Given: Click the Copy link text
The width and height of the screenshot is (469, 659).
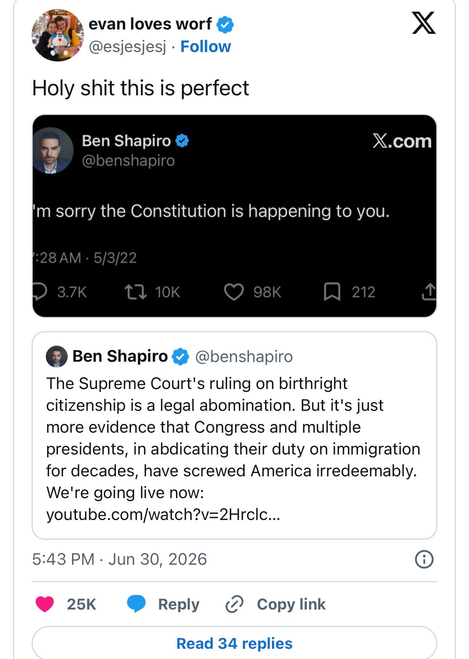Looking at the screenshot, I should 291,604.
